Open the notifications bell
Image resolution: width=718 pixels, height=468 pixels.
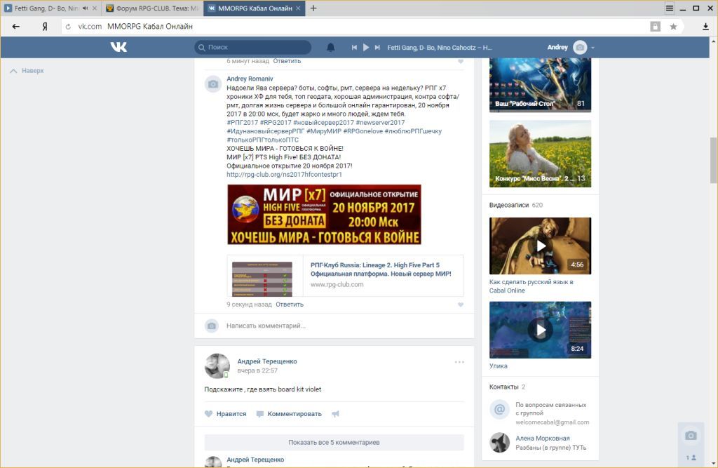click(331, 47)
